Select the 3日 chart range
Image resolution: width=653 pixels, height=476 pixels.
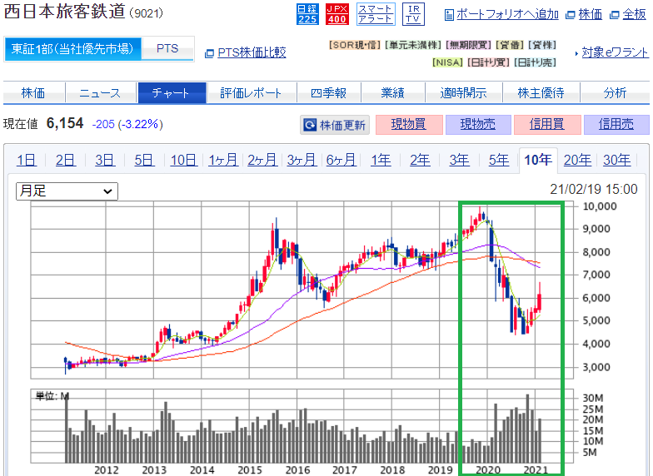click(105, 160)
